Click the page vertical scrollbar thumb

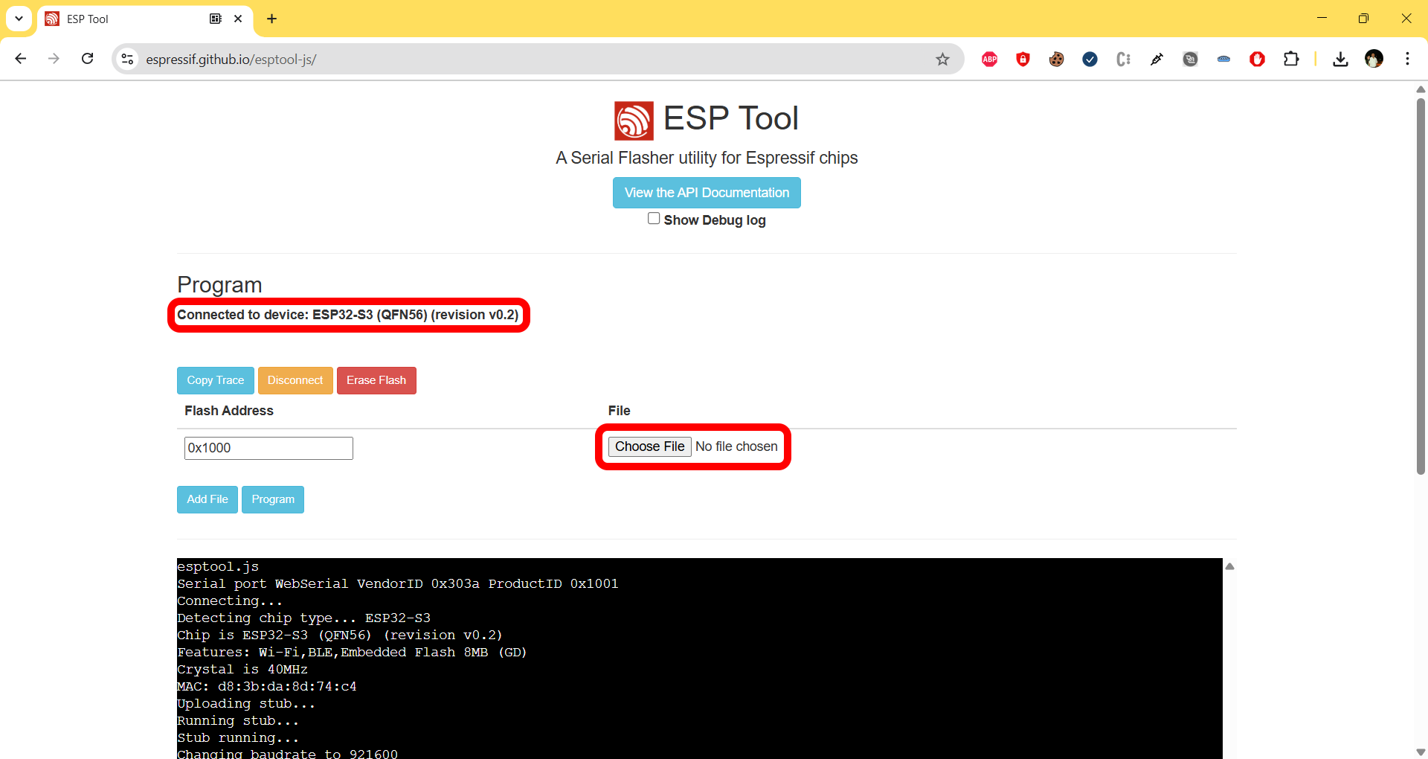(x=1421, y=286)
